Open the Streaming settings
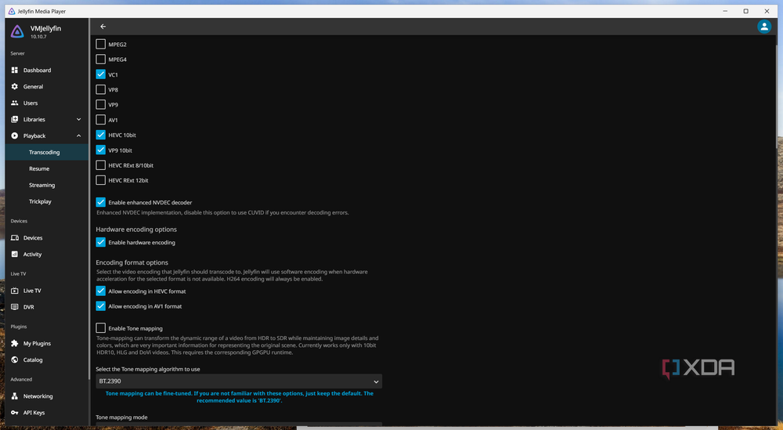The height and width of the screenshot is (430, 783). tap(42, 186)
